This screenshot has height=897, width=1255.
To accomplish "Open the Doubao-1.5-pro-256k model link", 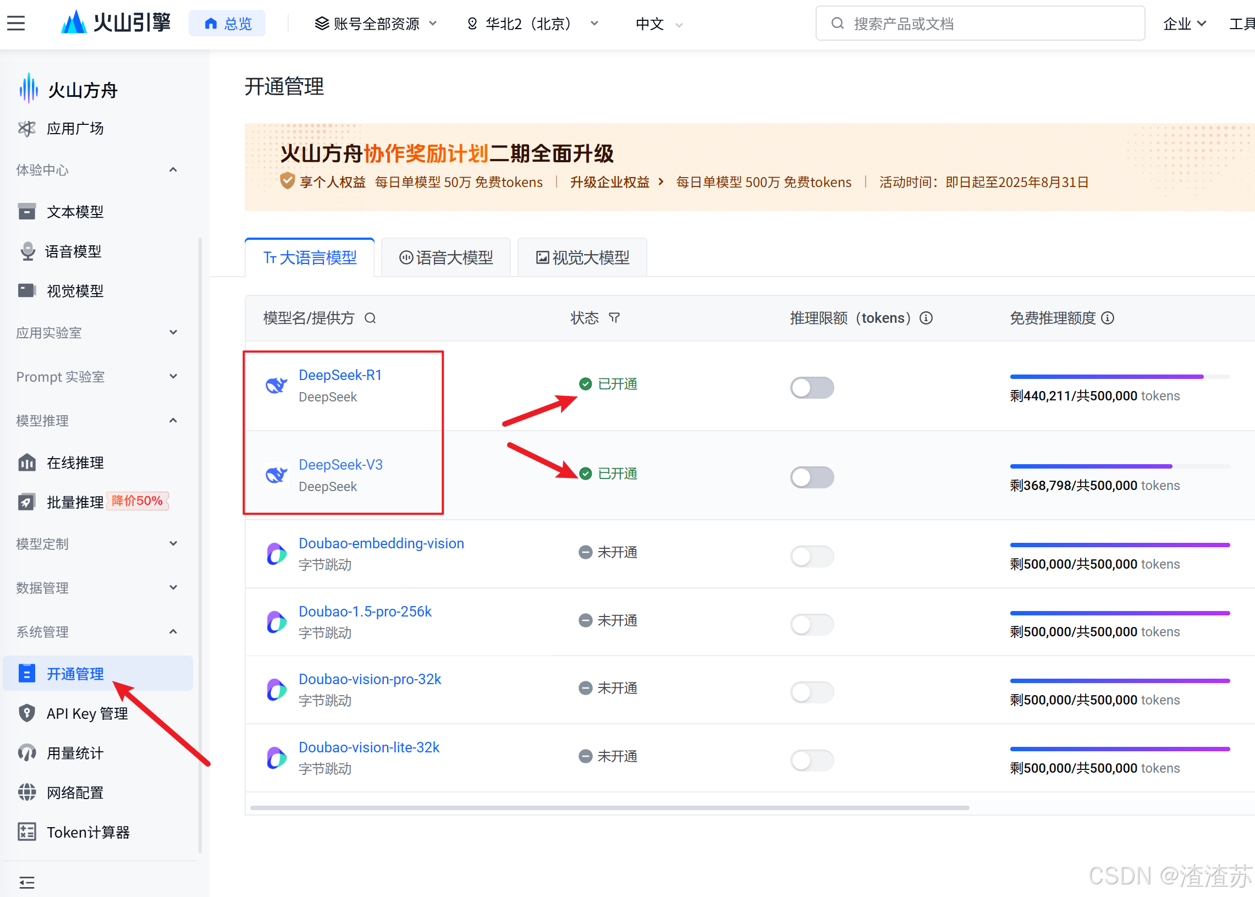I will click(x=365, y=612).
